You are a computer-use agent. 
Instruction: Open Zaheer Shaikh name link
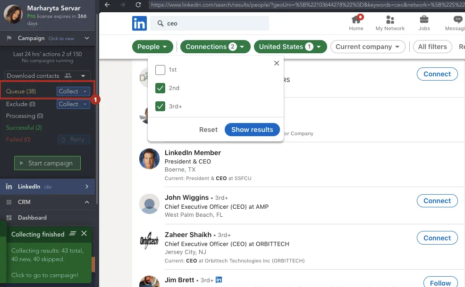pos(188,235)
